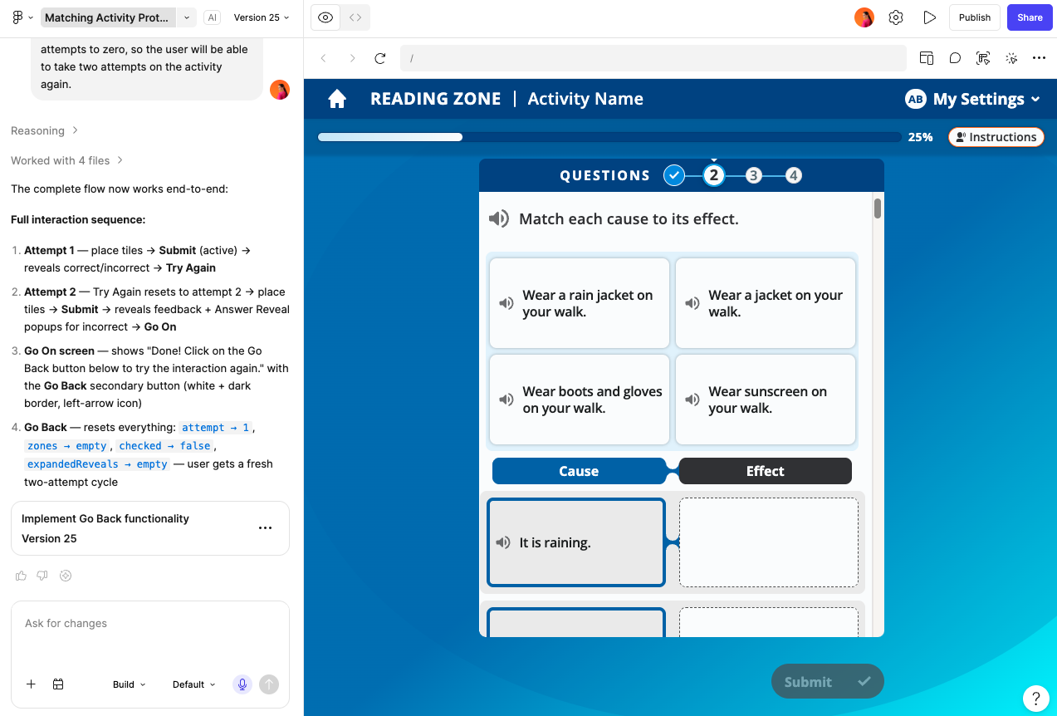Play audio for Wear a rain jacket tile
The image size is (1057, 716).
(506, 303)
